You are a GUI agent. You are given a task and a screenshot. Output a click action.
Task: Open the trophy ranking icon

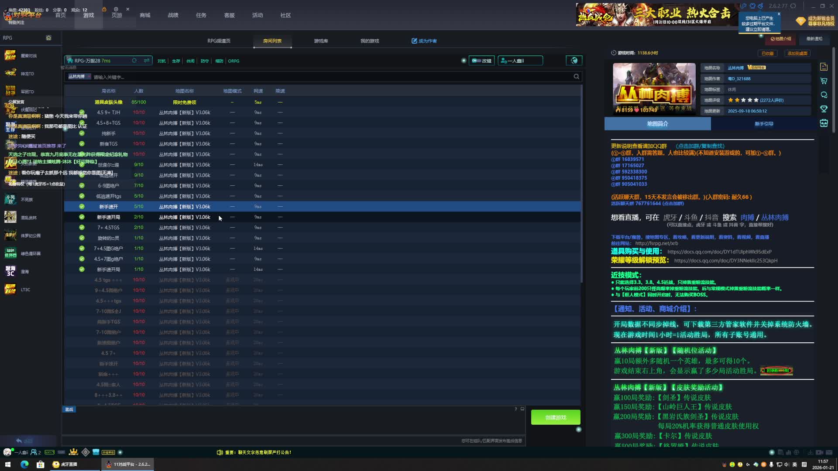pyautogui.click(x=824, y=109)
